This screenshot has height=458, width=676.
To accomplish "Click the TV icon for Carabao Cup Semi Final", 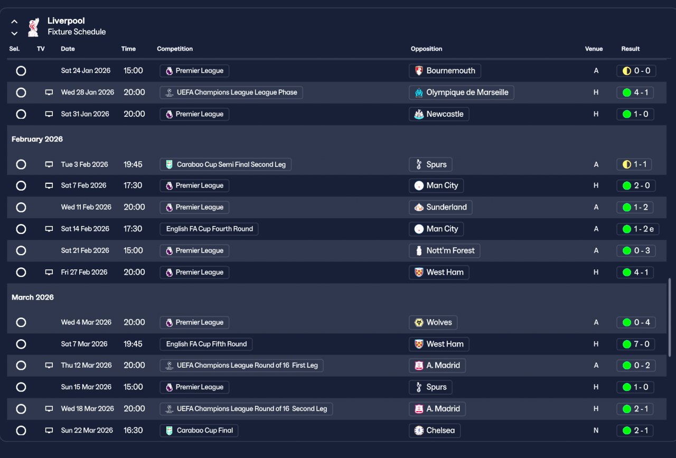I will [x=49, y=164].
